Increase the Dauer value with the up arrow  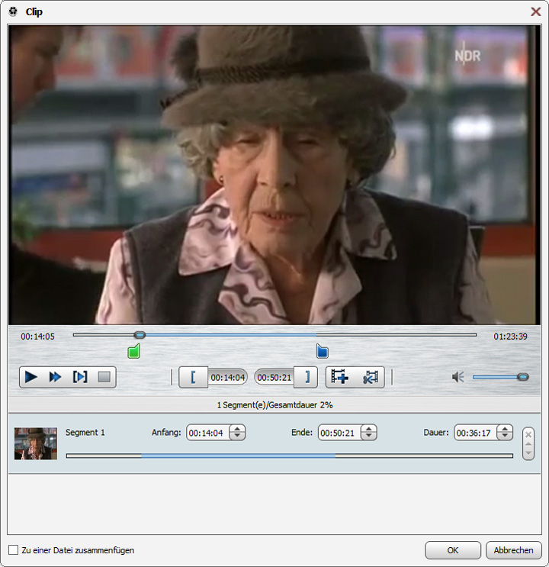coord(505,429)
